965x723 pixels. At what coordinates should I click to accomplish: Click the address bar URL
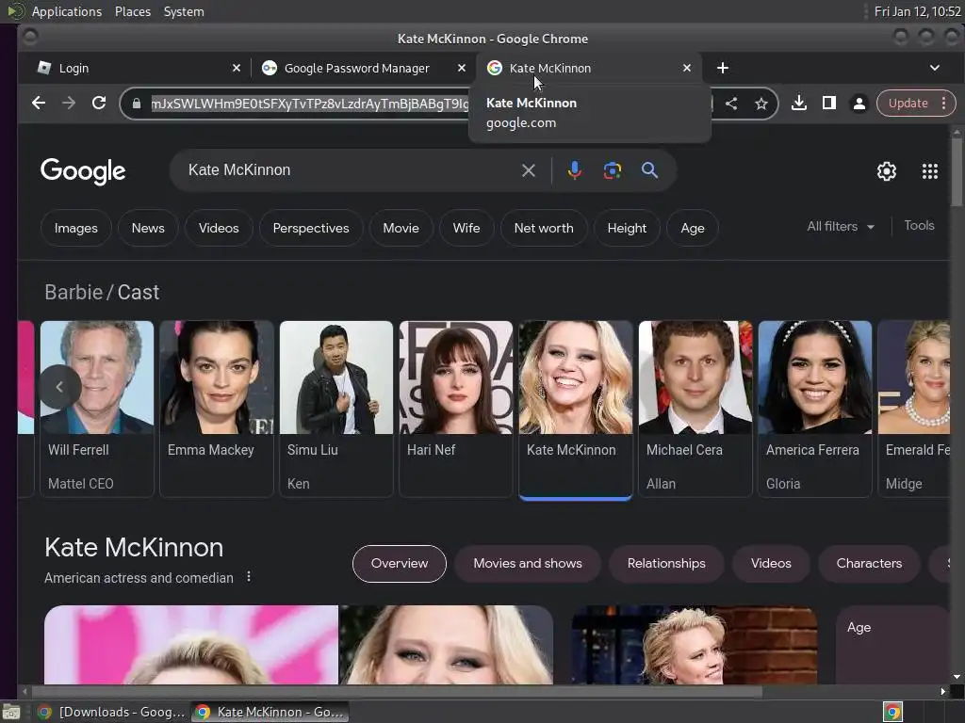coord(309,104)
